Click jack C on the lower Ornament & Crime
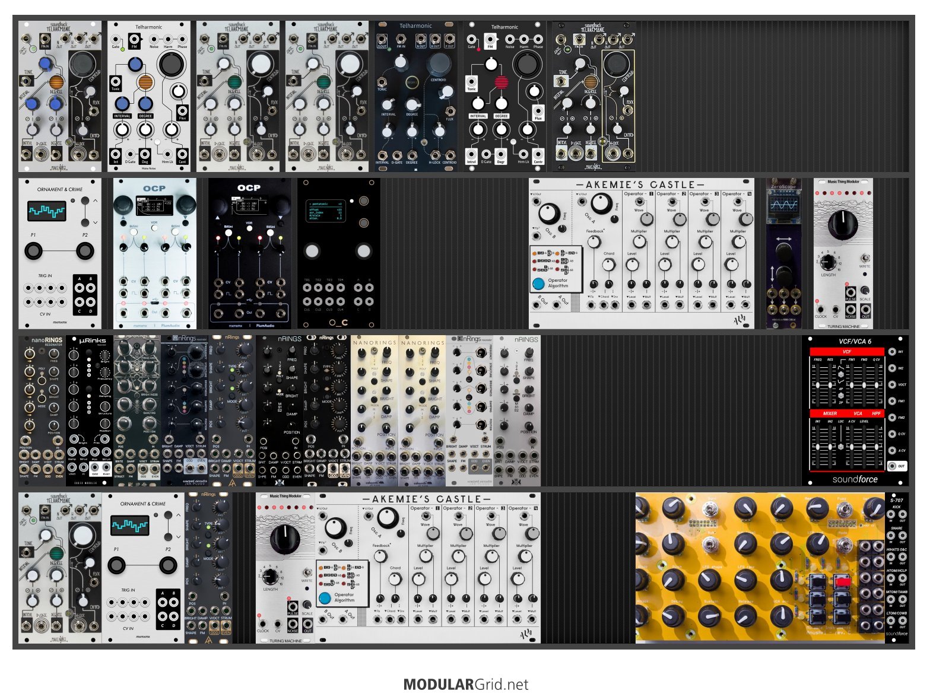This screenshot has width=933, height=697. point(163,617)
